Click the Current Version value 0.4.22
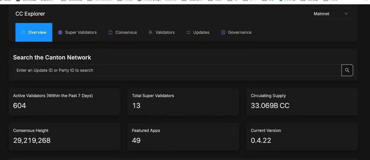This screenshot has height=160, width=370. click(261, 140)
